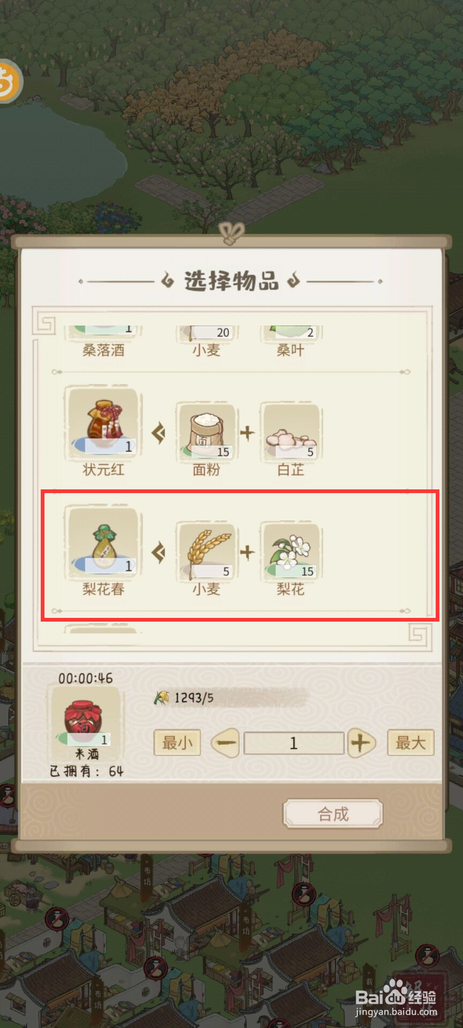Decrease quantity with the minus button

[225, 743]
